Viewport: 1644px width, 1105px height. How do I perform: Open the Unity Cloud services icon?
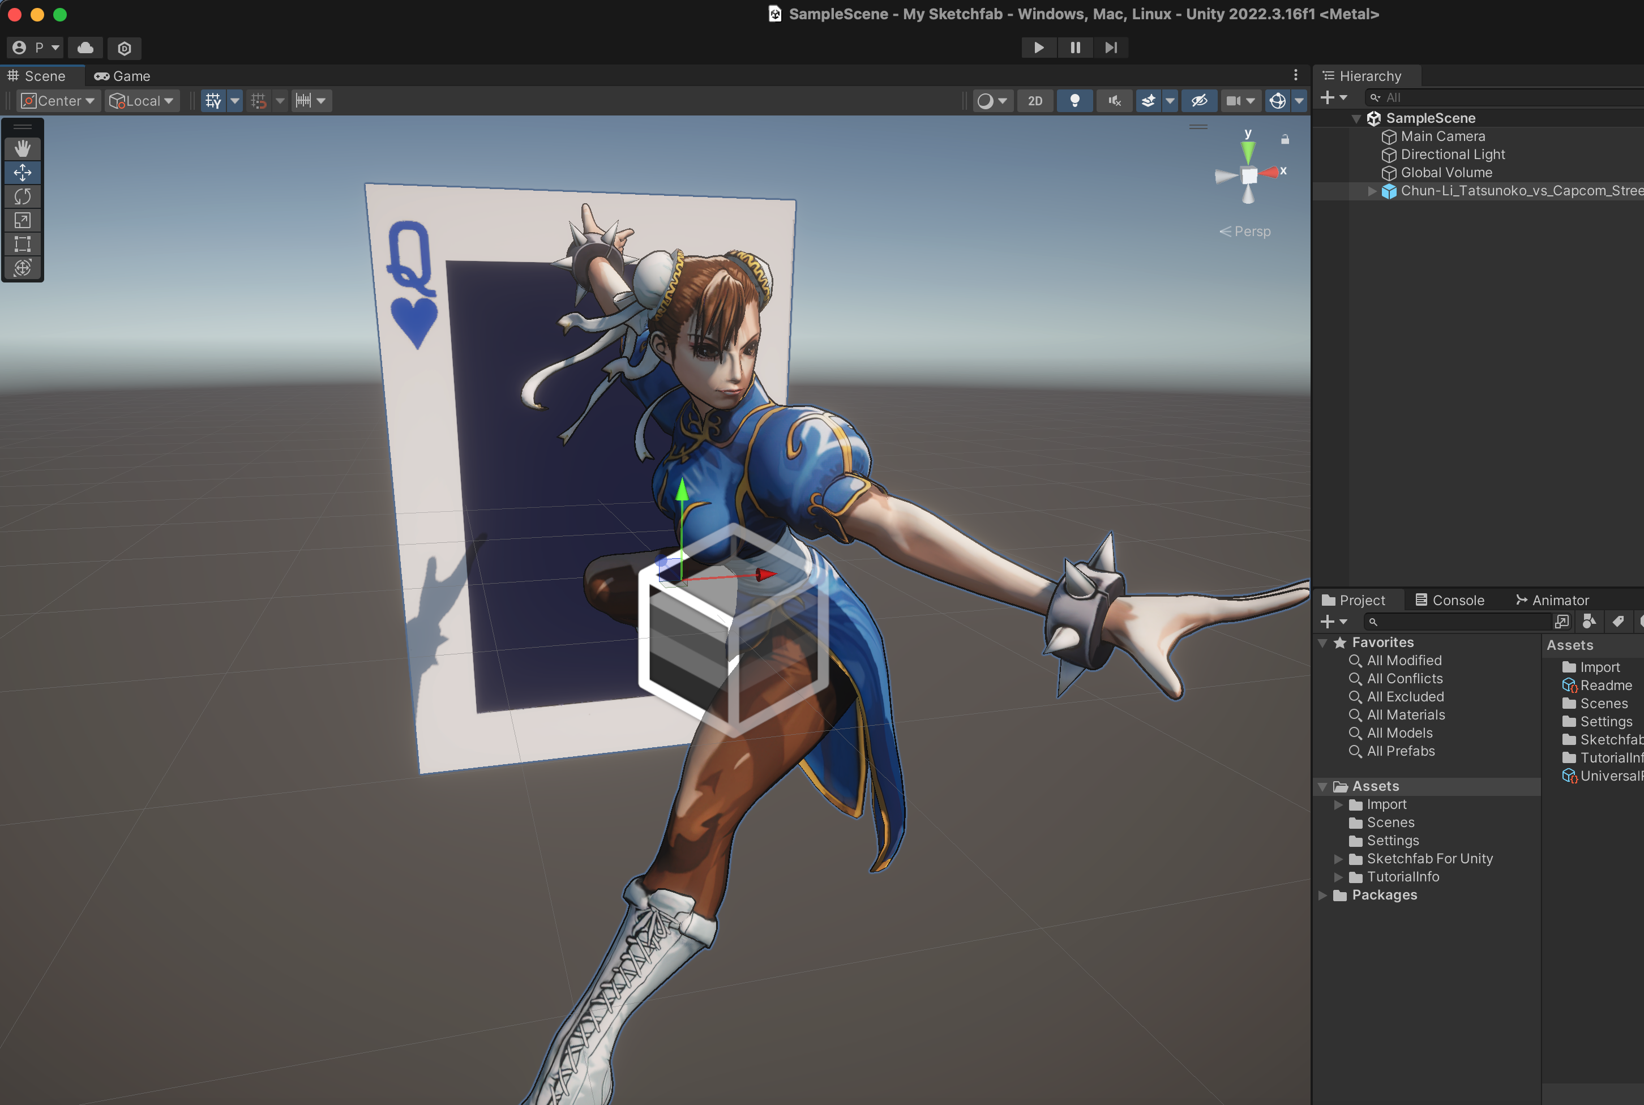click(85, 48)
